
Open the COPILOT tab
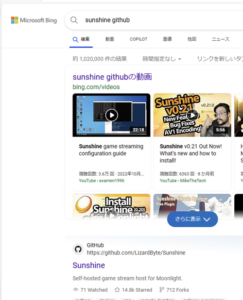[x=139, y=39]
